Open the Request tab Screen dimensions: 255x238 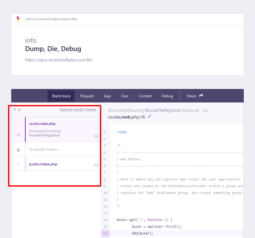[x=87, y=96]
